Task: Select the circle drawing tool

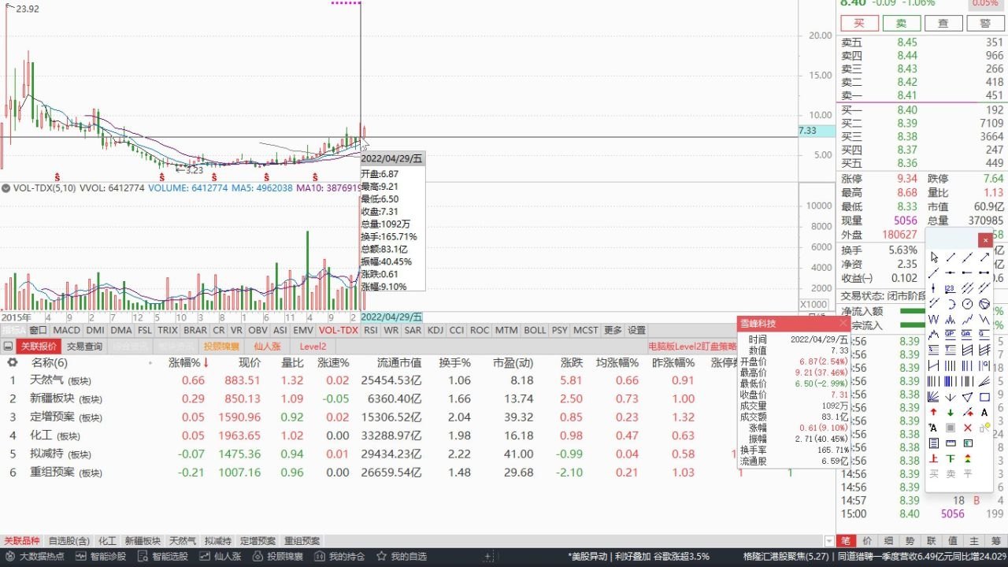Action: tap(968, 304)
